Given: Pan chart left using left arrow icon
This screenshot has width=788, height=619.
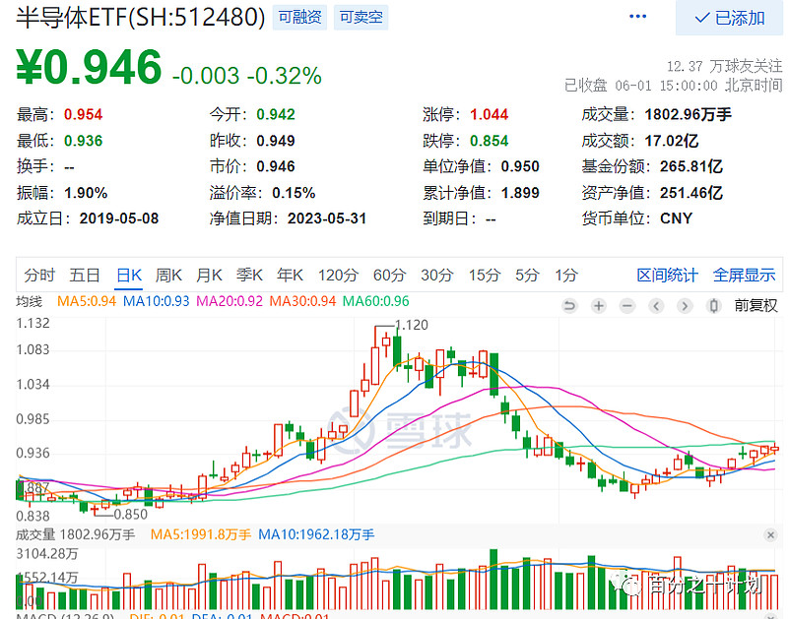Looking at the screenshot, I should tap(655, 306).
